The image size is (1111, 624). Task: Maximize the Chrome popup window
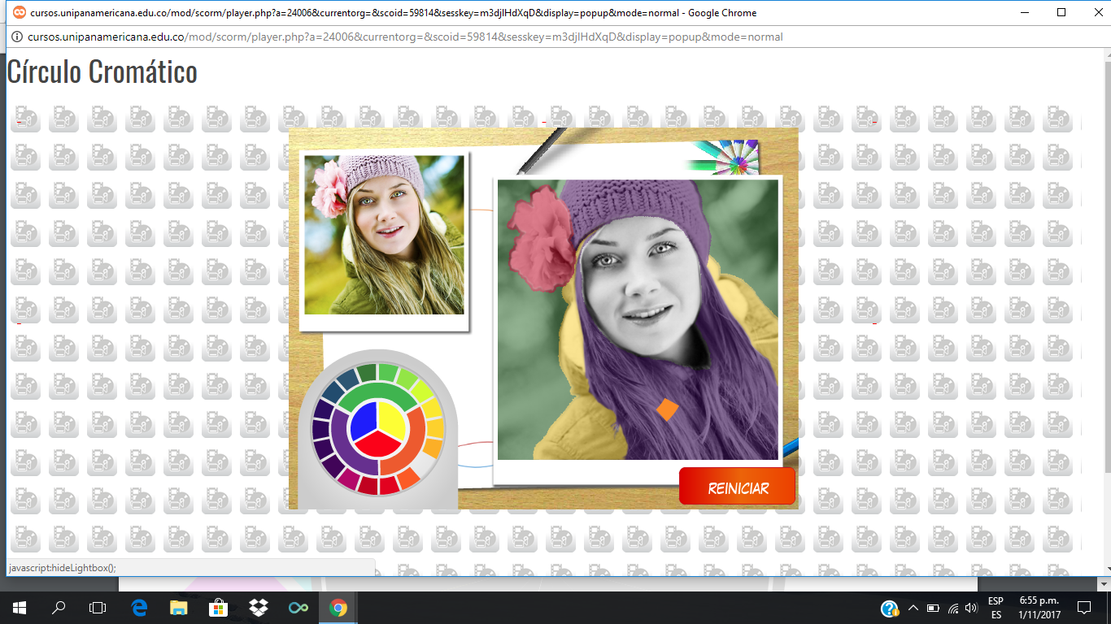[x=1061, y=12]
